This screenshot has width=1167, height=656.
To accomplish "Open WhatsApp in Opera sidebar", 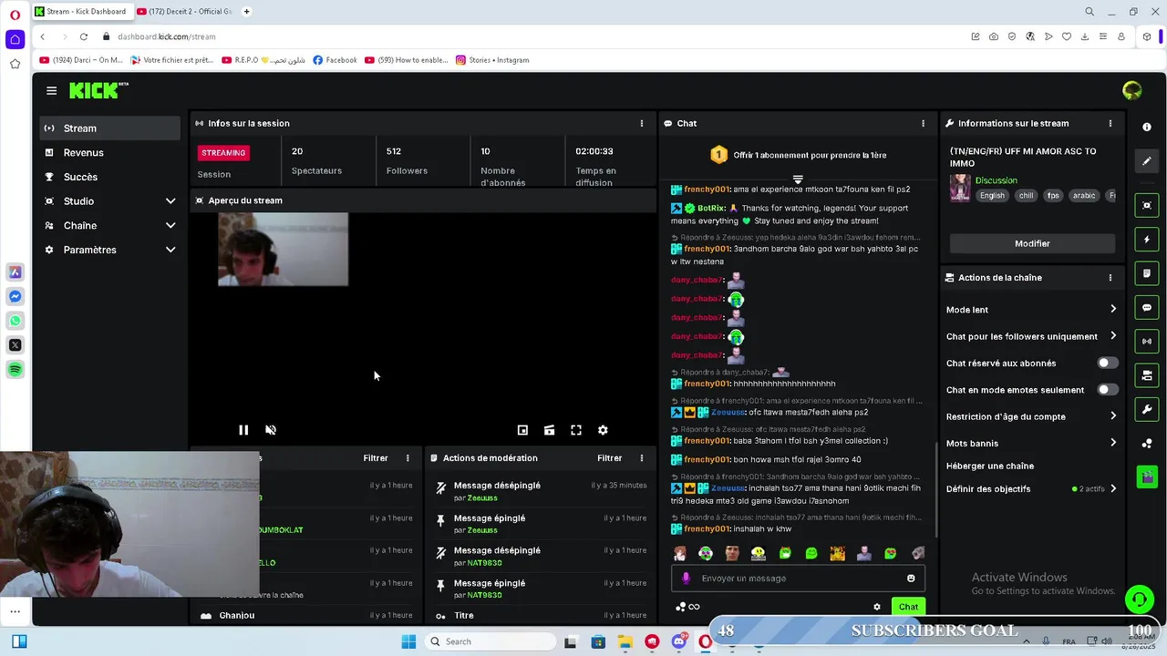I will (15, 321).
